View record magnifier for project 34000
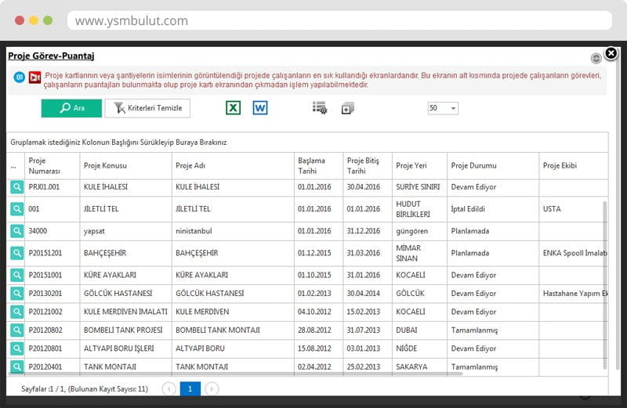Image resolution: width=627 pixels, height=408 pixels. (x=16, y=231)
